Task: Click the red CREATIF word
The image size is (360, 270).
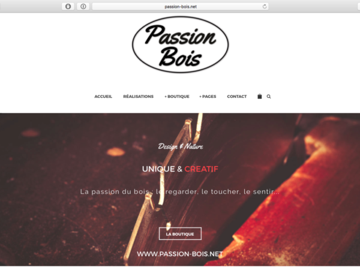Action: coord(201,169)
